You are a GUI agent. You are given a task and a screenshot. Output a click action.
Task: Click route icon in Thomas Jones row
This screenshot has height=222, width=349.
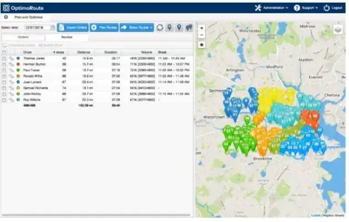[x=11, y=59]
